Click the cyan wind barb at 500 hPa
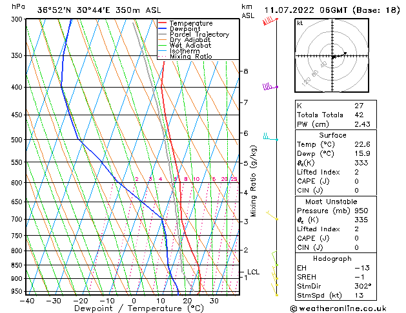The width and height of the screenshot is (406, 313). tap(270, 137)
